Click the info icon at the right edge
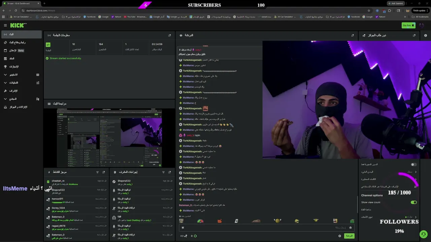Image resolution: width=431 pixels, height=242 pixels. click(426, 35)
